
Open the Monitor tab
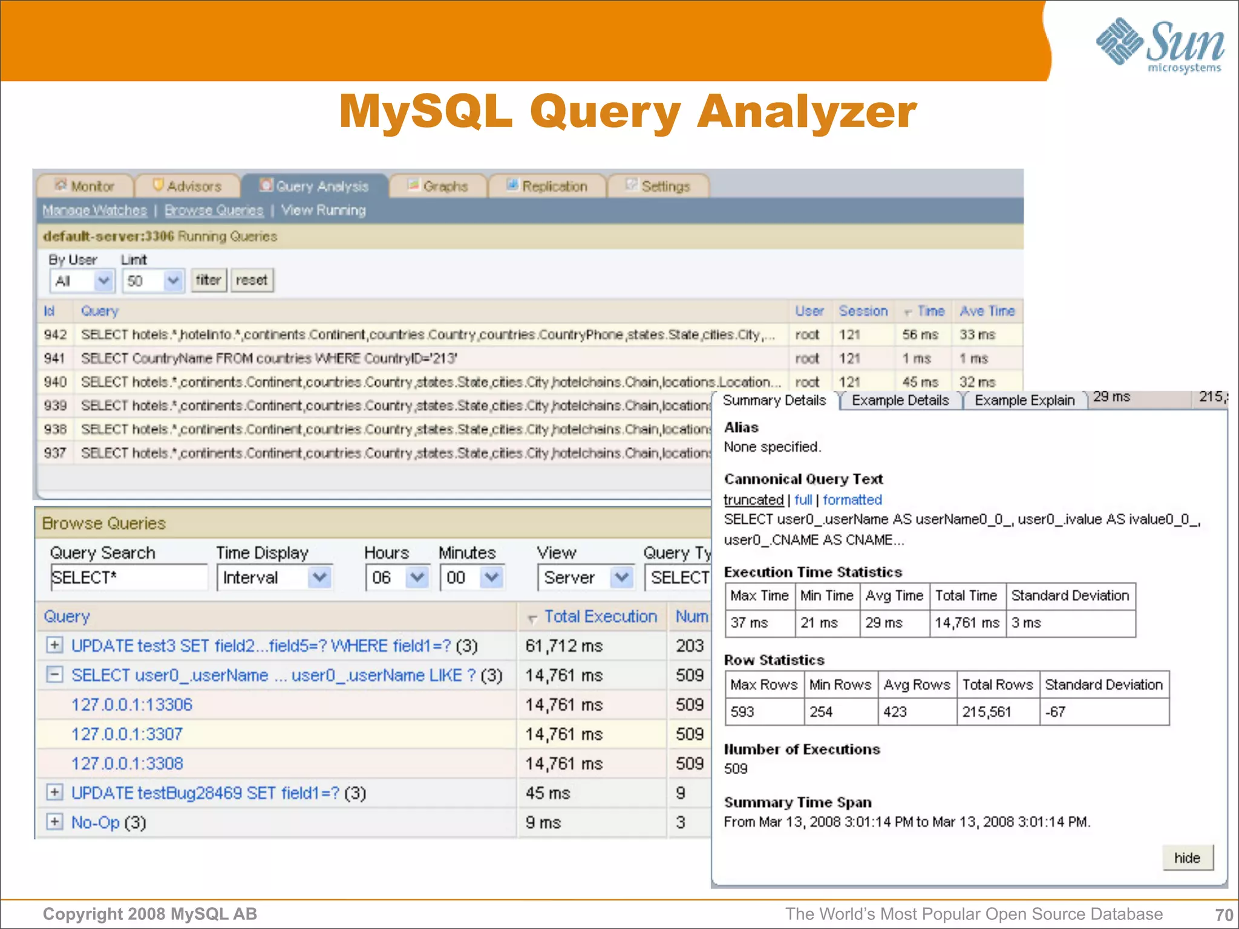[85, 186]
